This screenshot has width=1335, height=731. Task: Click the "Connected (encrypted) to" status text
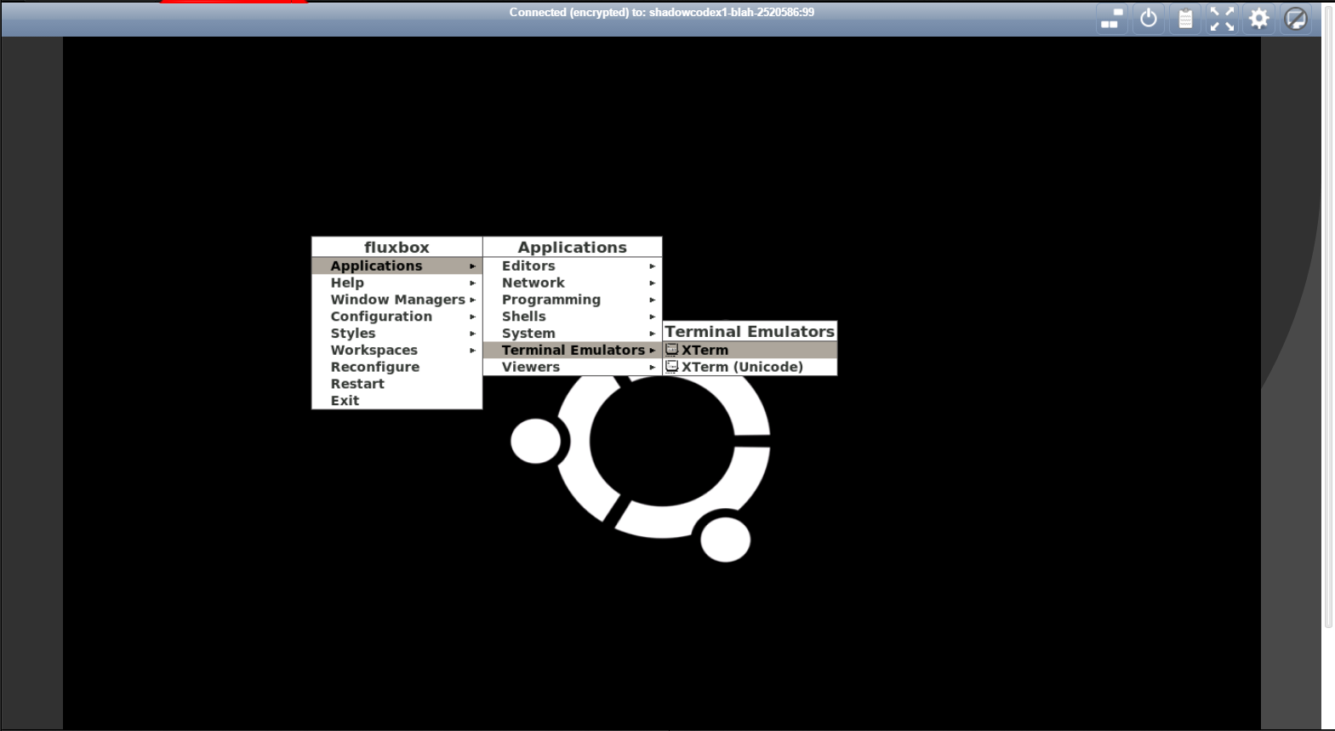coord(662,12)
